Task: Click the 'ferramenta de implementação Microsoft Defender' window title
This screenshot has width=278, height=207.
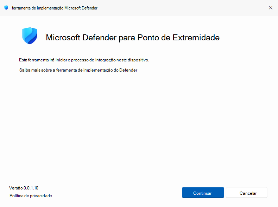Action: pyautogui.click(x=55, y=8)
